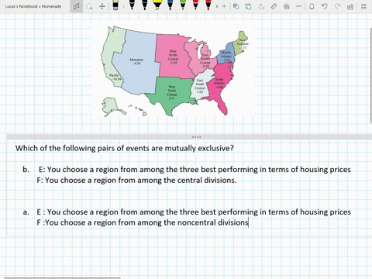Select the blue pen
The width and height of the screenshot is (372, 279).
(x=170, y=5)
